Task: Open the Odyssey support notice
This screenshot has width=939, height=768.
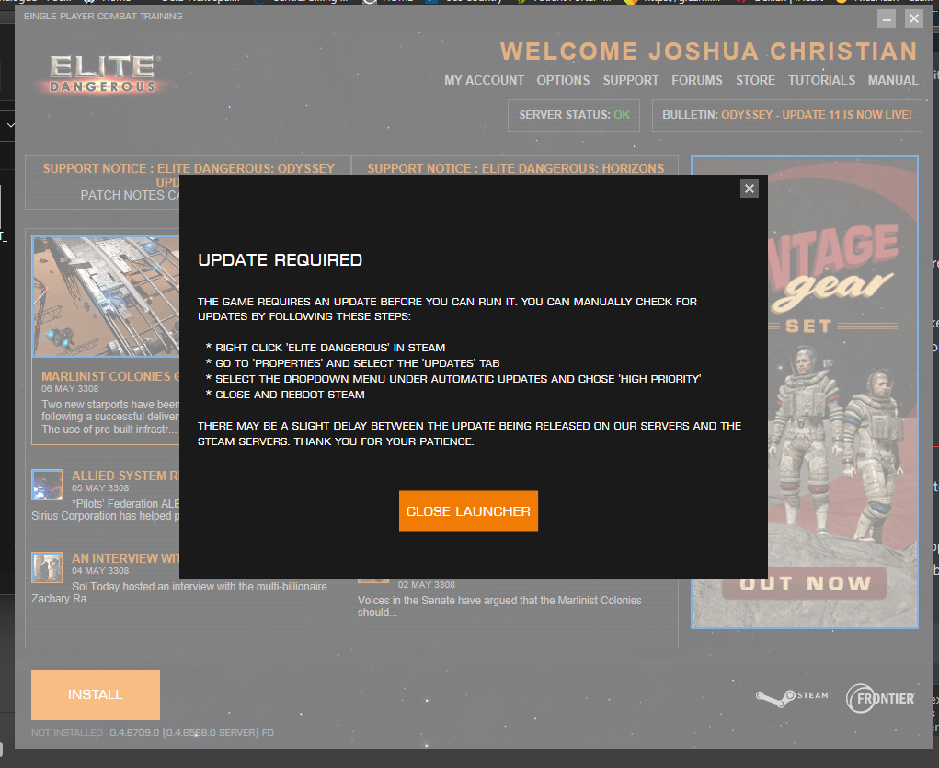Action: 189,168
